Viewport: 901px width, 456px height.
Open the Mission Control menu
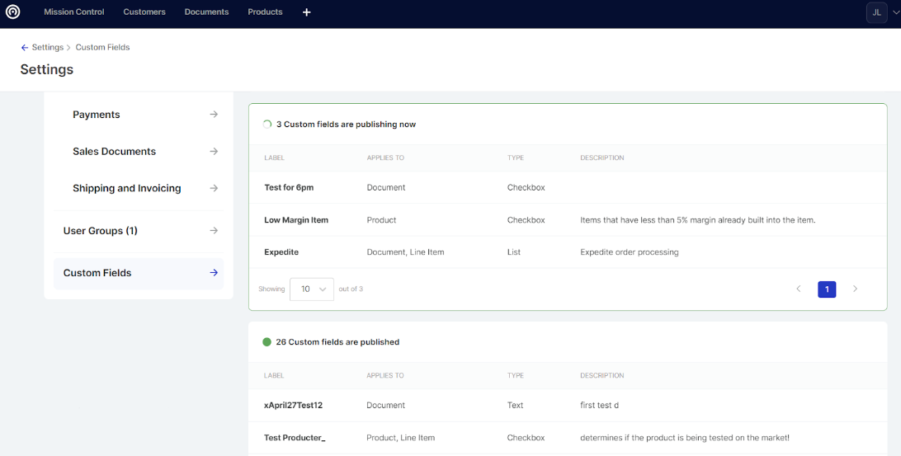pyautogui.click(x=74, y=12)
